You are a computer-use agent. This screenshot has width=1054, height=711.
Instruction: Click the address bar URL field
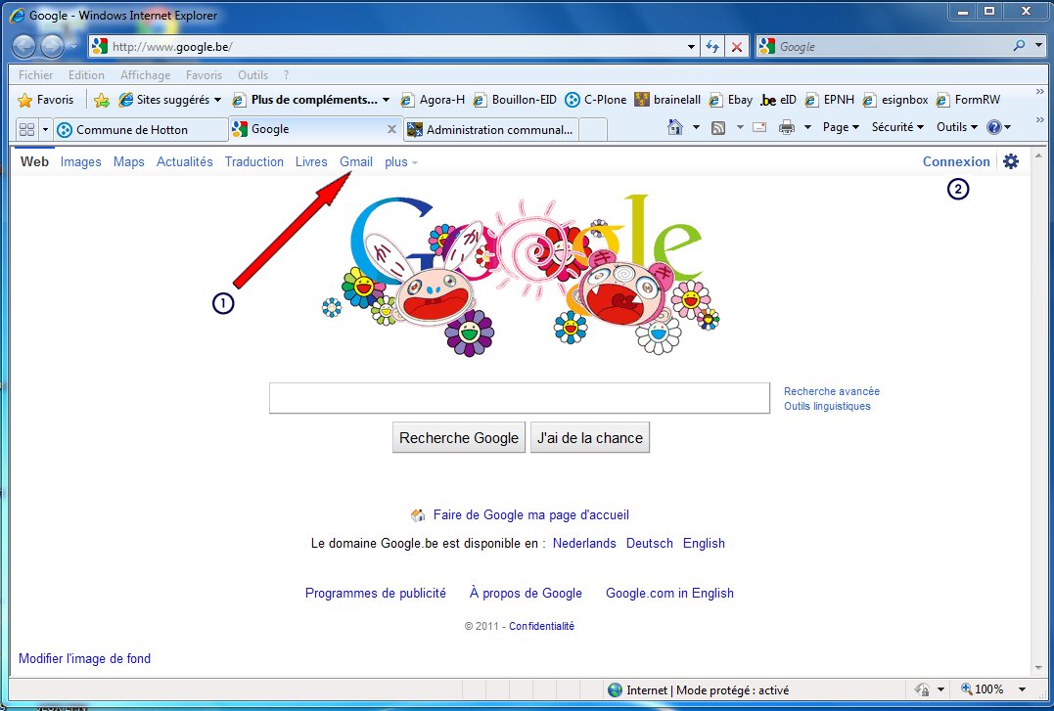coord(396,46)
